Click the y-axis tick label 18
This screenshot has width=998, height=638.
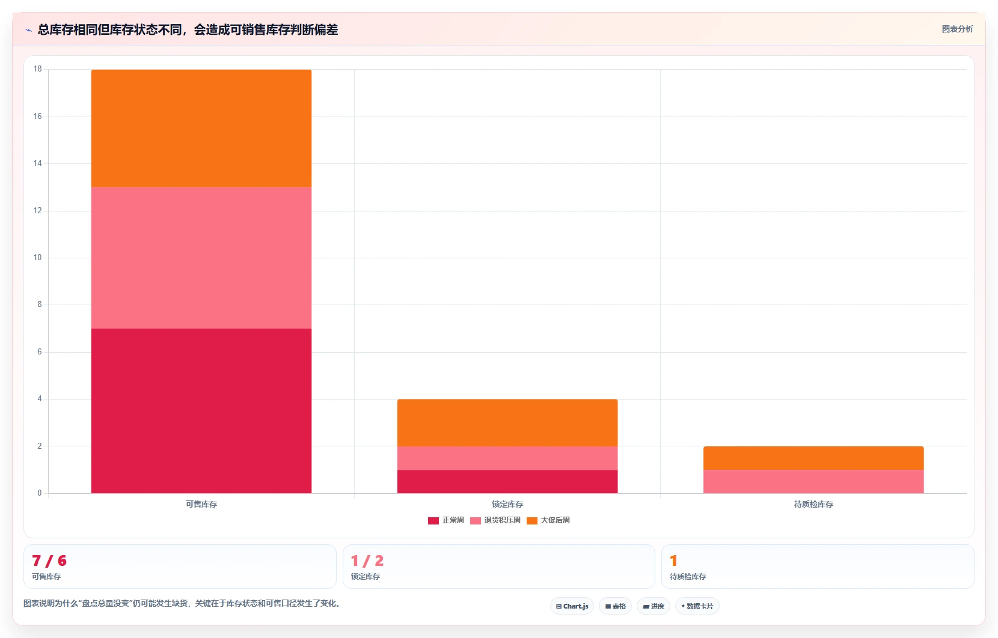tap(37, 69)
